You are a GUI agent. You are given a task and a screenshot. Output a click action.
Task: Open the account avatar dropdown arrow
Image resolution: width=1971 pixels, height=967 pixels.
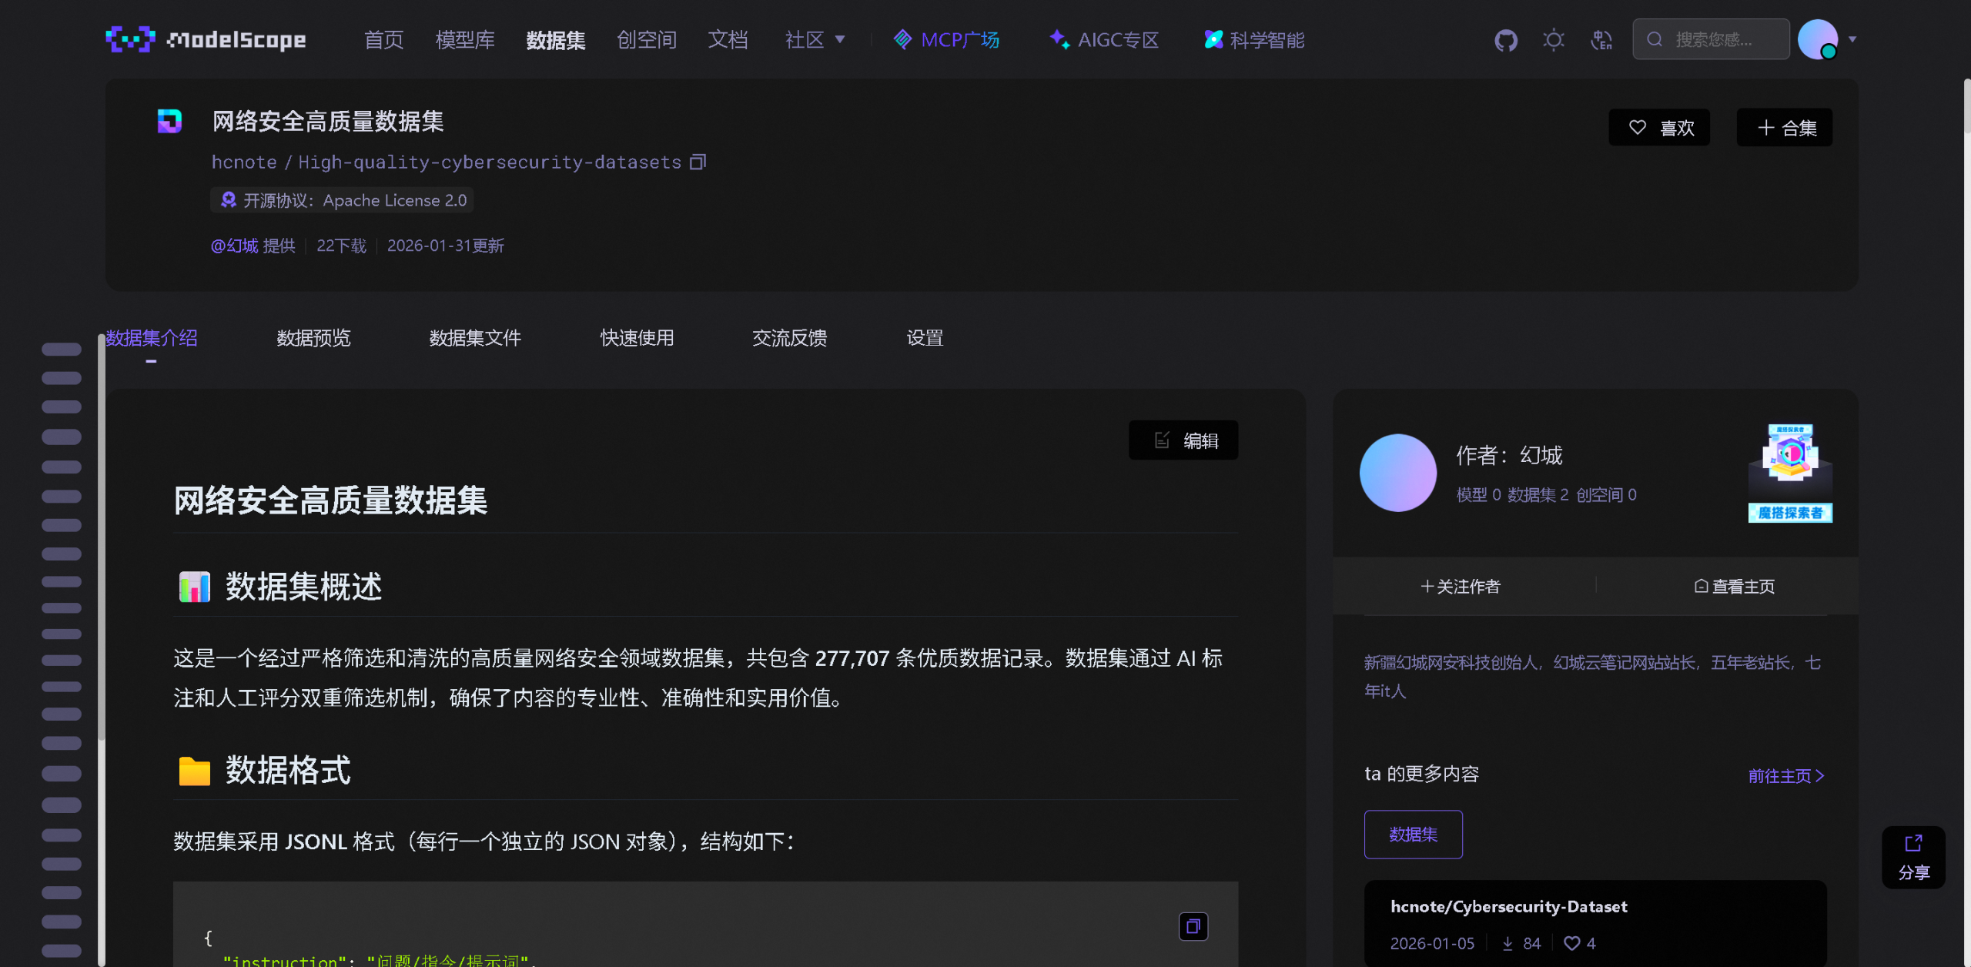click(x=1852, y=39)
